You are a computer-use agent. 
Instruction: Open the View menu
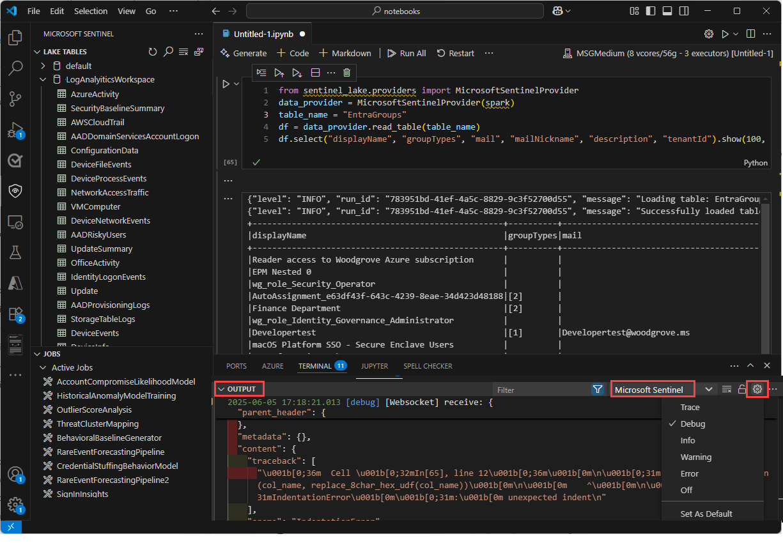point(127,11)
